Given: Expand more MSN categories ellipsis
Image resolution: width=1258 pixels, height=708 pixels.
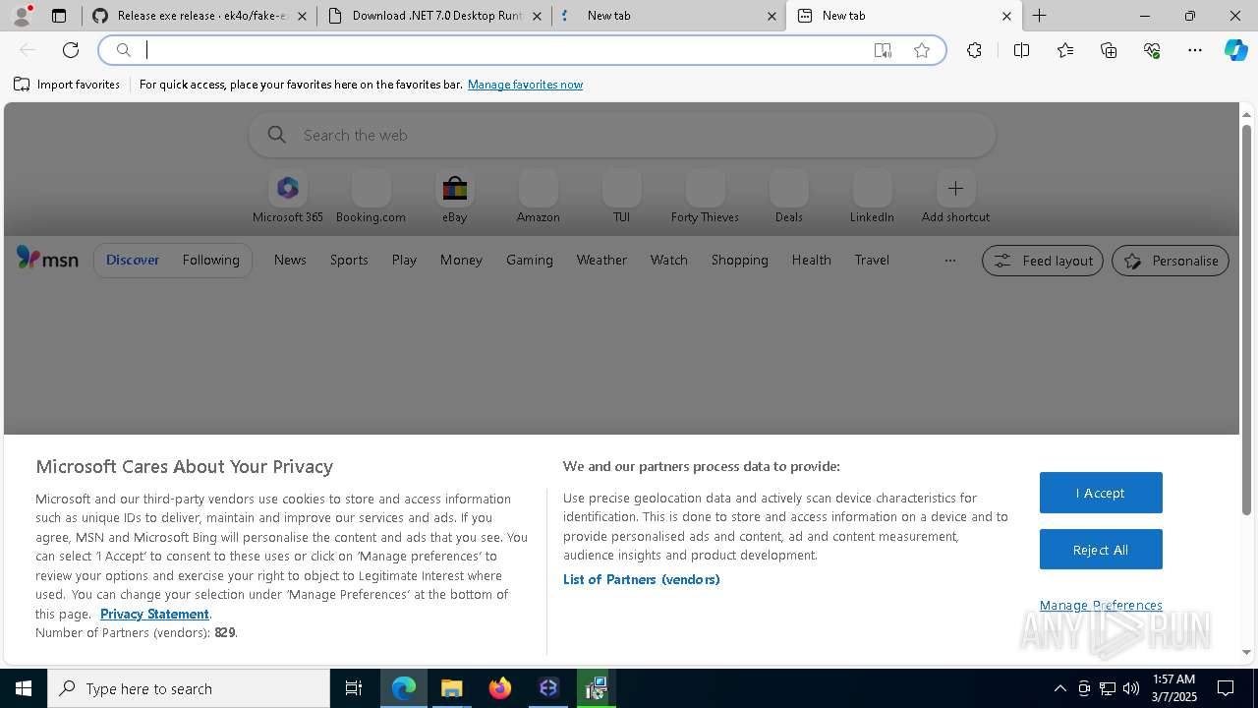Looking at the screenshot, I should pos(949,261).
